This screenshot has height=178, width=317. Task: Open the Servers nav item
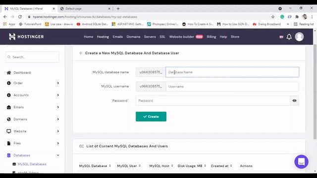(150, 37)
